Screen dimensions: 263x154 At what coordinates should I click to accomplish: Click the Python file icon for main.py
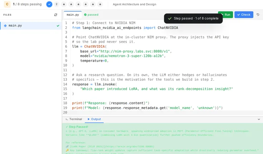5,26
